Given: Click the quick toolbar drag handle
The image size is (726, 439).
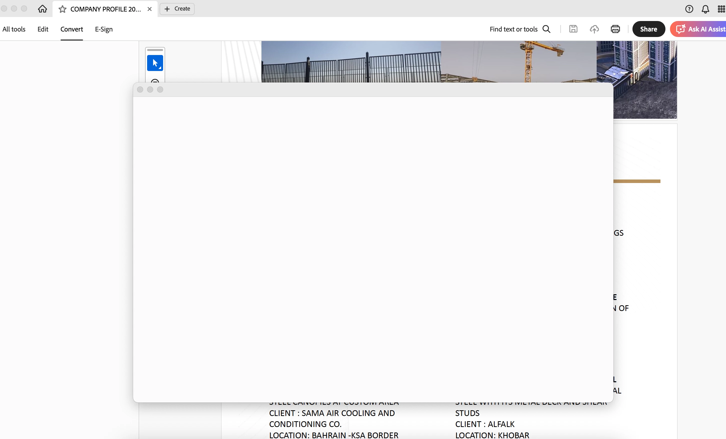Looking at the screenshot, I should [155, 50].
